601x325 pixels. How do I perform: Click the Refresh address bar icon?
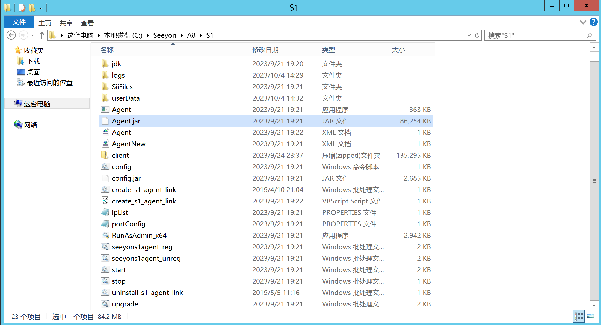pyautogui.click(x=477, y=35)
